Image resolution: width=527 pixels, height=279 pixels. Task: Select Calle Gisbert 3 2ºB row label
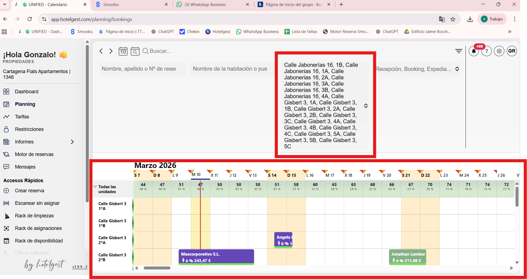(112, 257)
